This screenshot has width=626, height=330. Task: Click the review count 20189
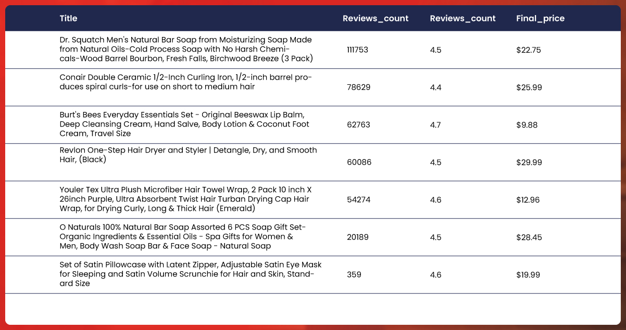click(357, 237)
